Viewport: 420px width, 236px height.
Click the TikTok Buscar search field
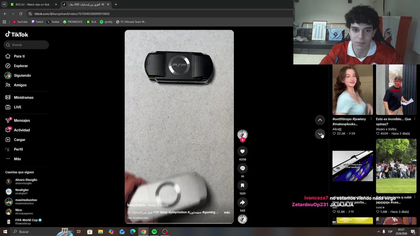coord(26,45)
